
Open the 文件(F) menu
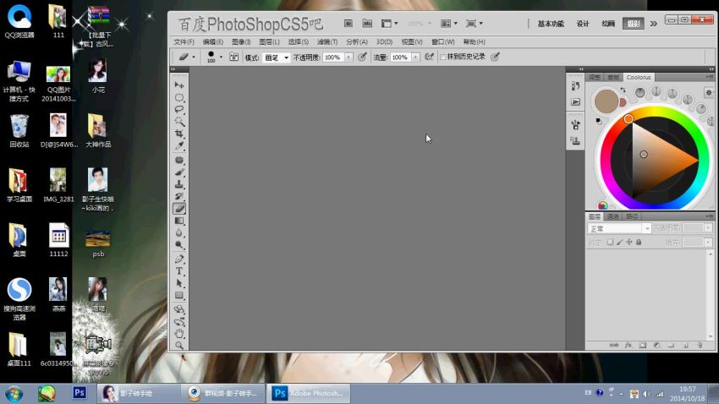[x=184, y=41]
